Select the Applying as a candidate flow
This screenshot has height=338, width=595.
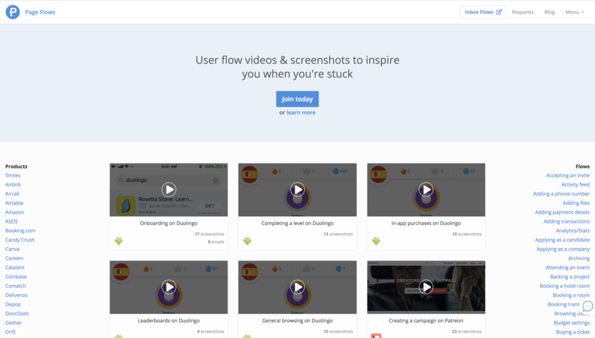[562, 240]
